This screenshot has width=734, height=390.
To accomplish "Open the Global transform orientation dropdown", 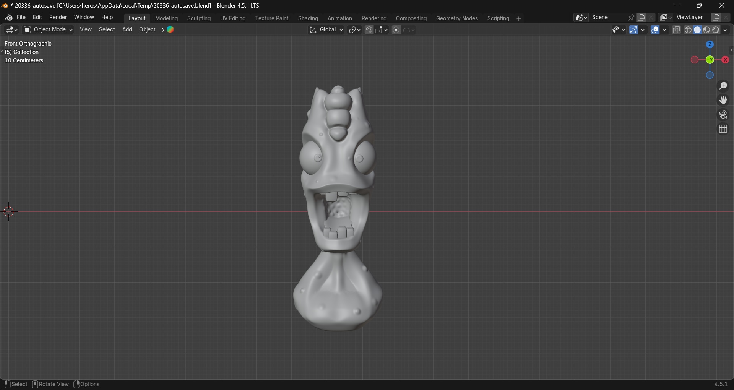I will coord(326,30).
